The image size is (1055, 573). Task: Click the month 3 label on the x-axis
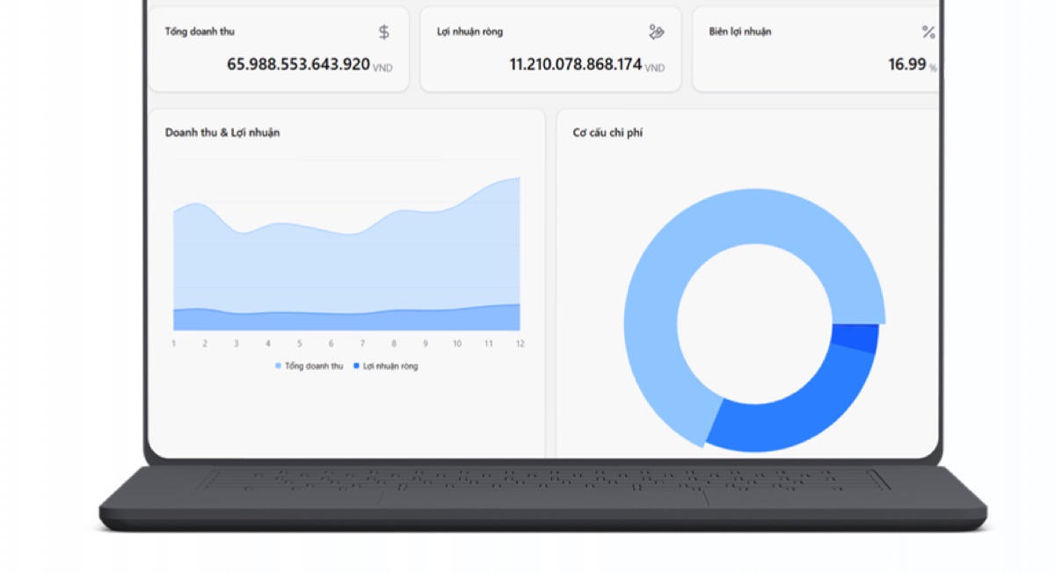(x=236, y=344)
